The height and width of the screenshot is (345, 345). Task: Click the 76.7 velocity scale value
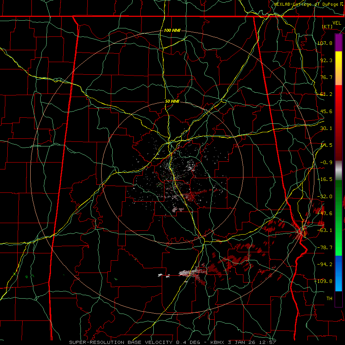pos(326,77)
